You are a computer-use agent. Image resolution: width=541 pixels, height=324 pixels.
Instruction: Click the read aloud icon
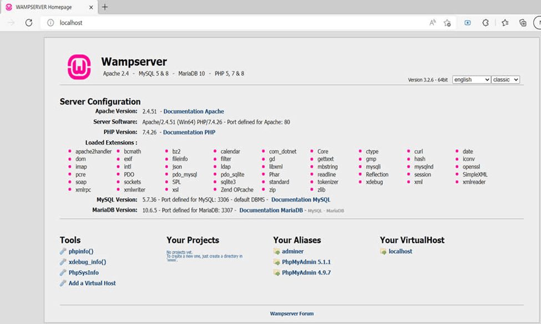[432, 23]
